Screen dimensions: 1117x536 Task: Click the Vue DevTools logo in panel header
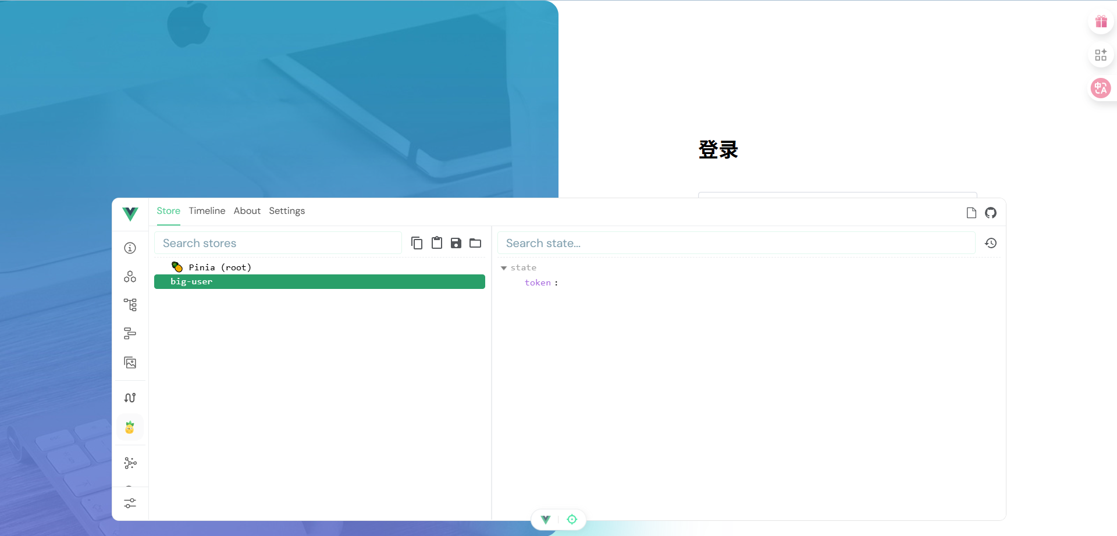point(130,213)
